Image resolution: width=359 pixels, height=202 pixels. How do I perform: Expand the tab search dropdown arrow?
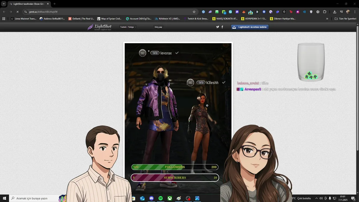(4, 4)
